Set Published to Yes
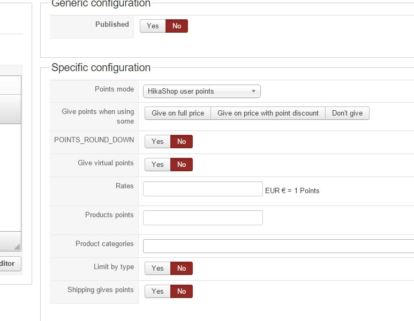The height and width of the screenshot is (321, 414). (153, 26)
